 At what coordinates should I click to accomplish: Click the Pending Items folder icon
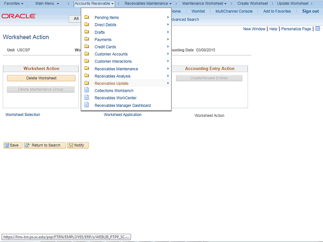point(87,17)
